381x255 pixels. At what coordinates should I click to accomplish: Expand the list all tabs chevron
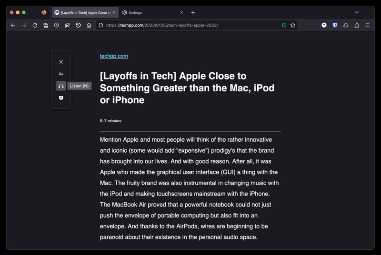point(356,12)
